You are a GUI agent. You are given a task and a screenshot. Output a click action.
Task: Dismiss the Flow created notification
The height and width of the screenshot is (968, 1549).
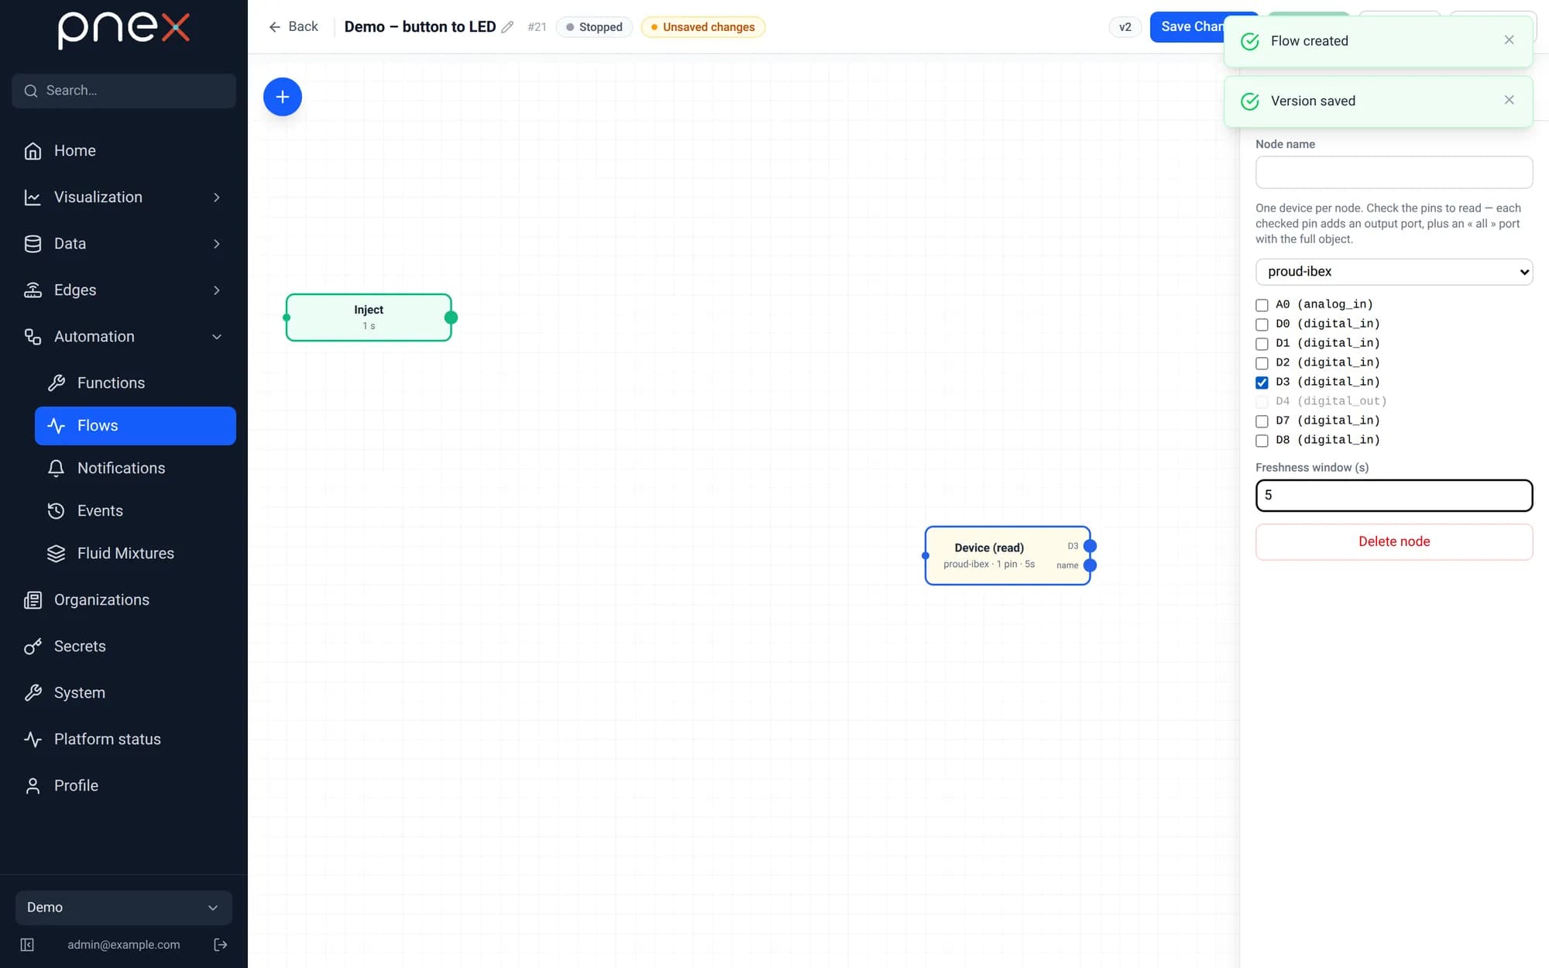pos(1509,40)
